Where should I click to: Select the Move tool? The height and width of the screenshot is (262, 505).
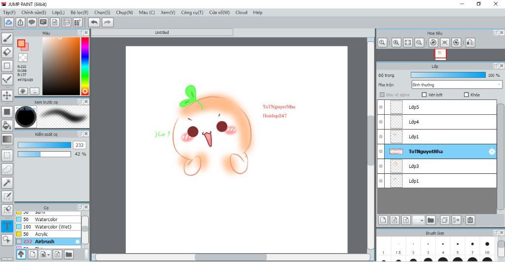7,96
